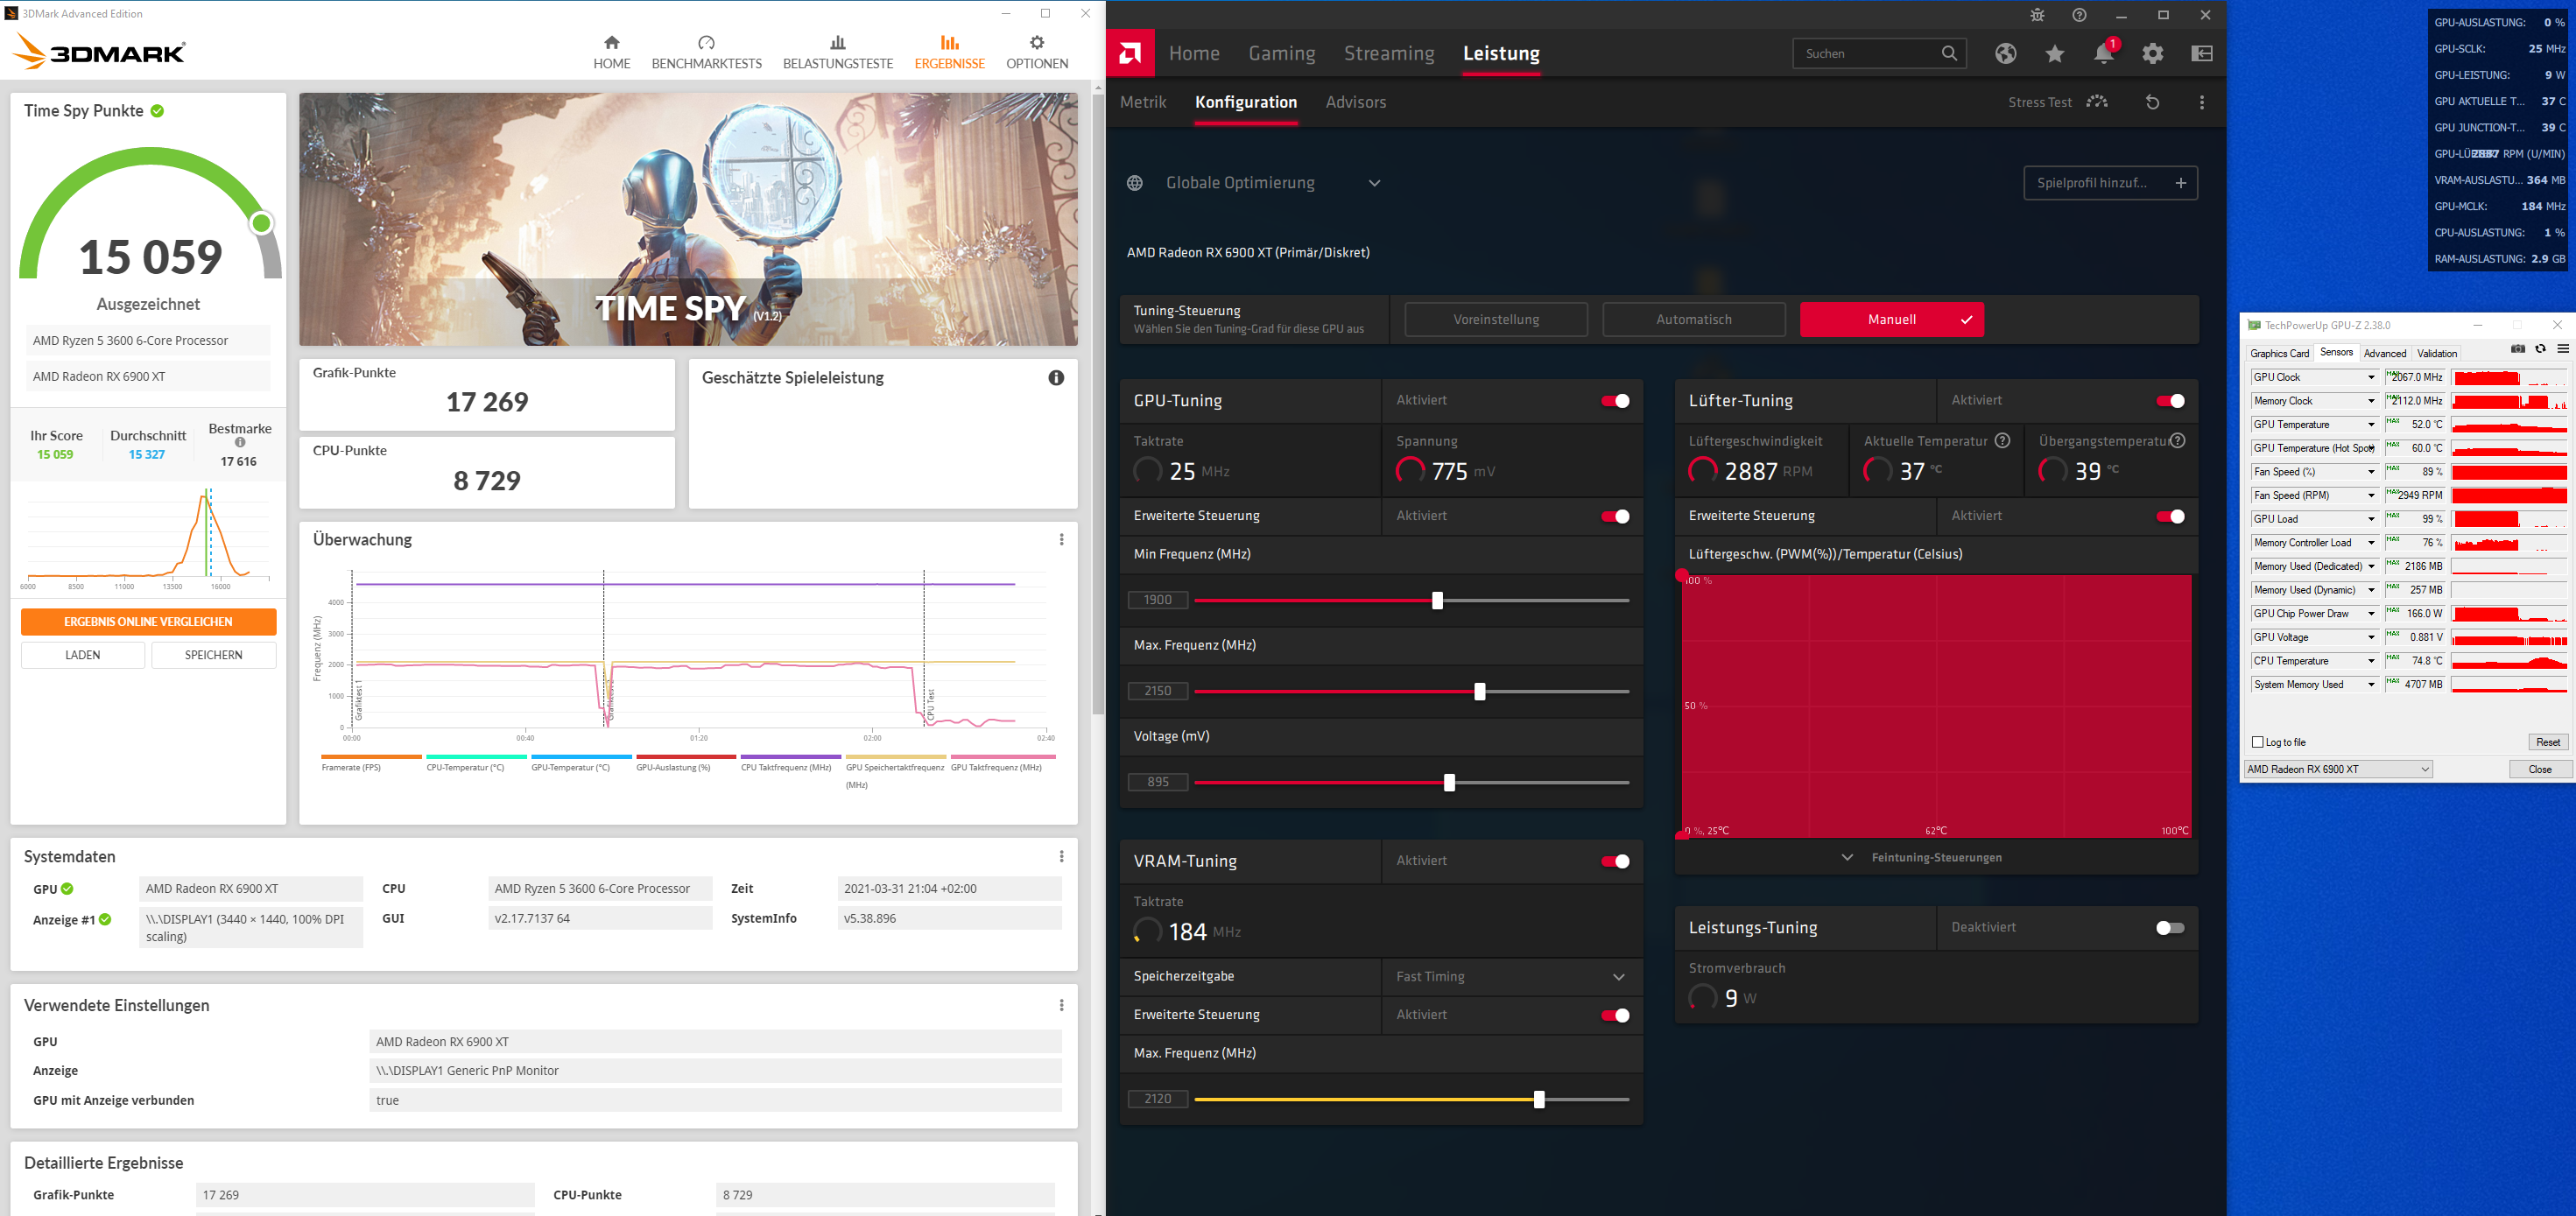Click the reset tuning arrow icon

pos(2152,102)
